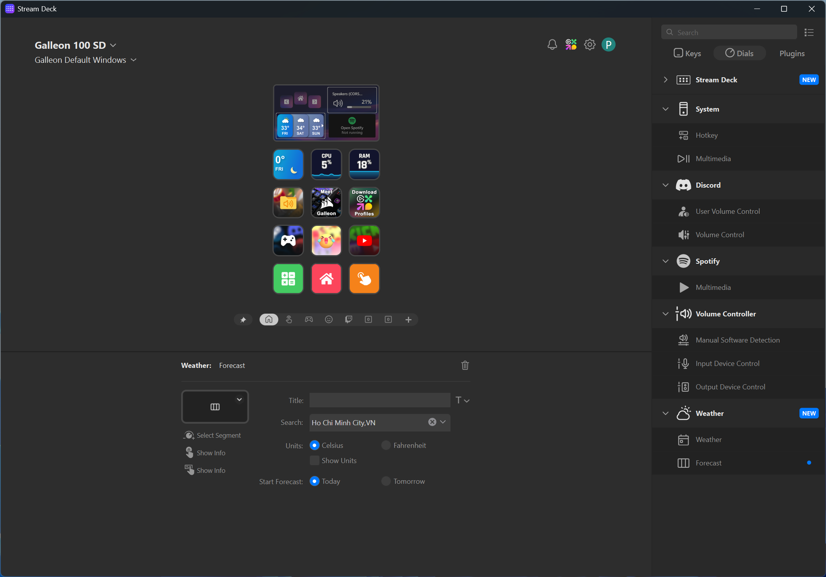This screenshot has width=826, height=577.
Task: Open the Stream Deck settings gear
Action: pyautogui.click(x=589, y=44)
